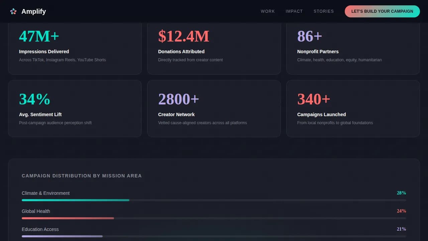Click the 24% percentage label
The height and width of the screenshot is (241, 428).
401,211
